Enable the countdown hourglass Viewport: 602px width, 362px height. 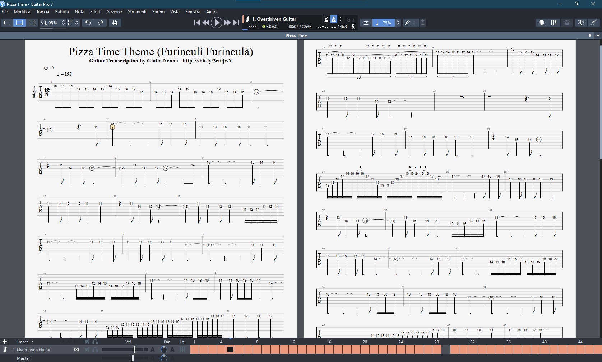pos(326,19)
